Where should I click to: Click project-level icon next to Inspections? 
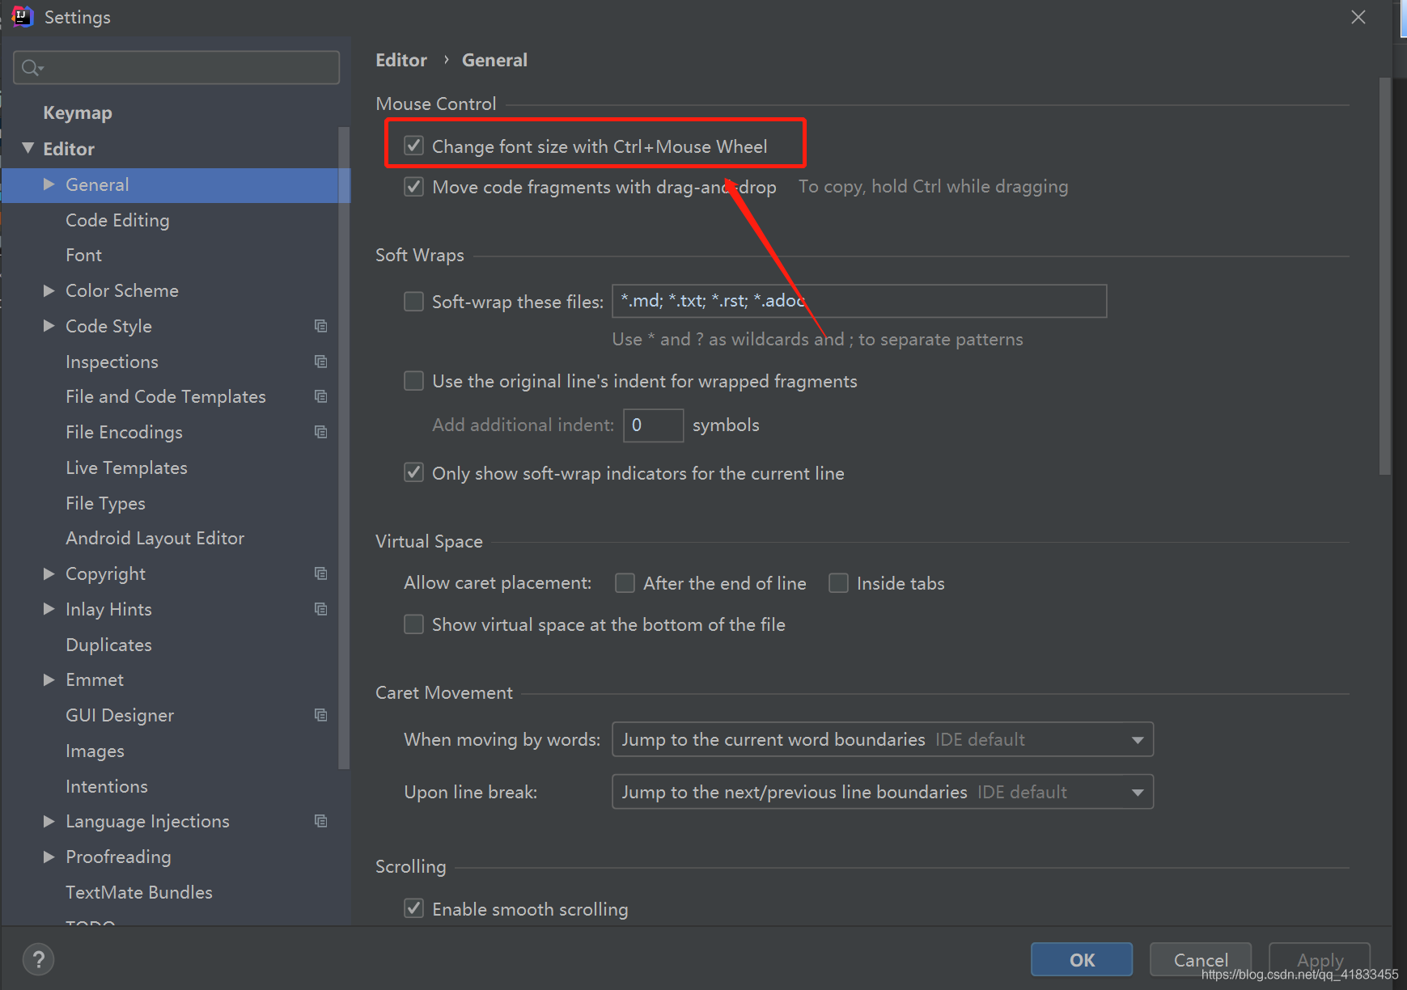pos(320,362)
